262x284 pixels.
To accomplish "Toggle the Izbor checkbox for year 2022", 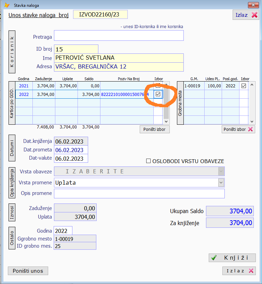I will [158, 94].
